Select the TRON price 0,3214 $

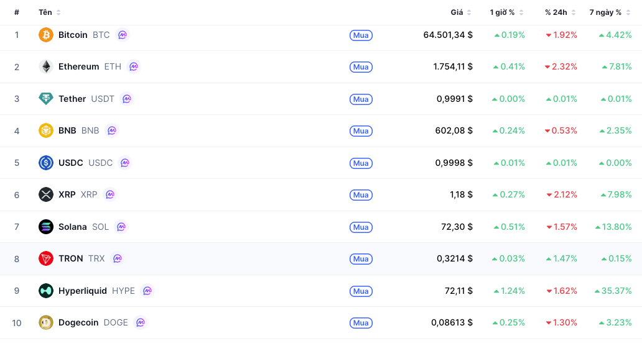(455, 258)
